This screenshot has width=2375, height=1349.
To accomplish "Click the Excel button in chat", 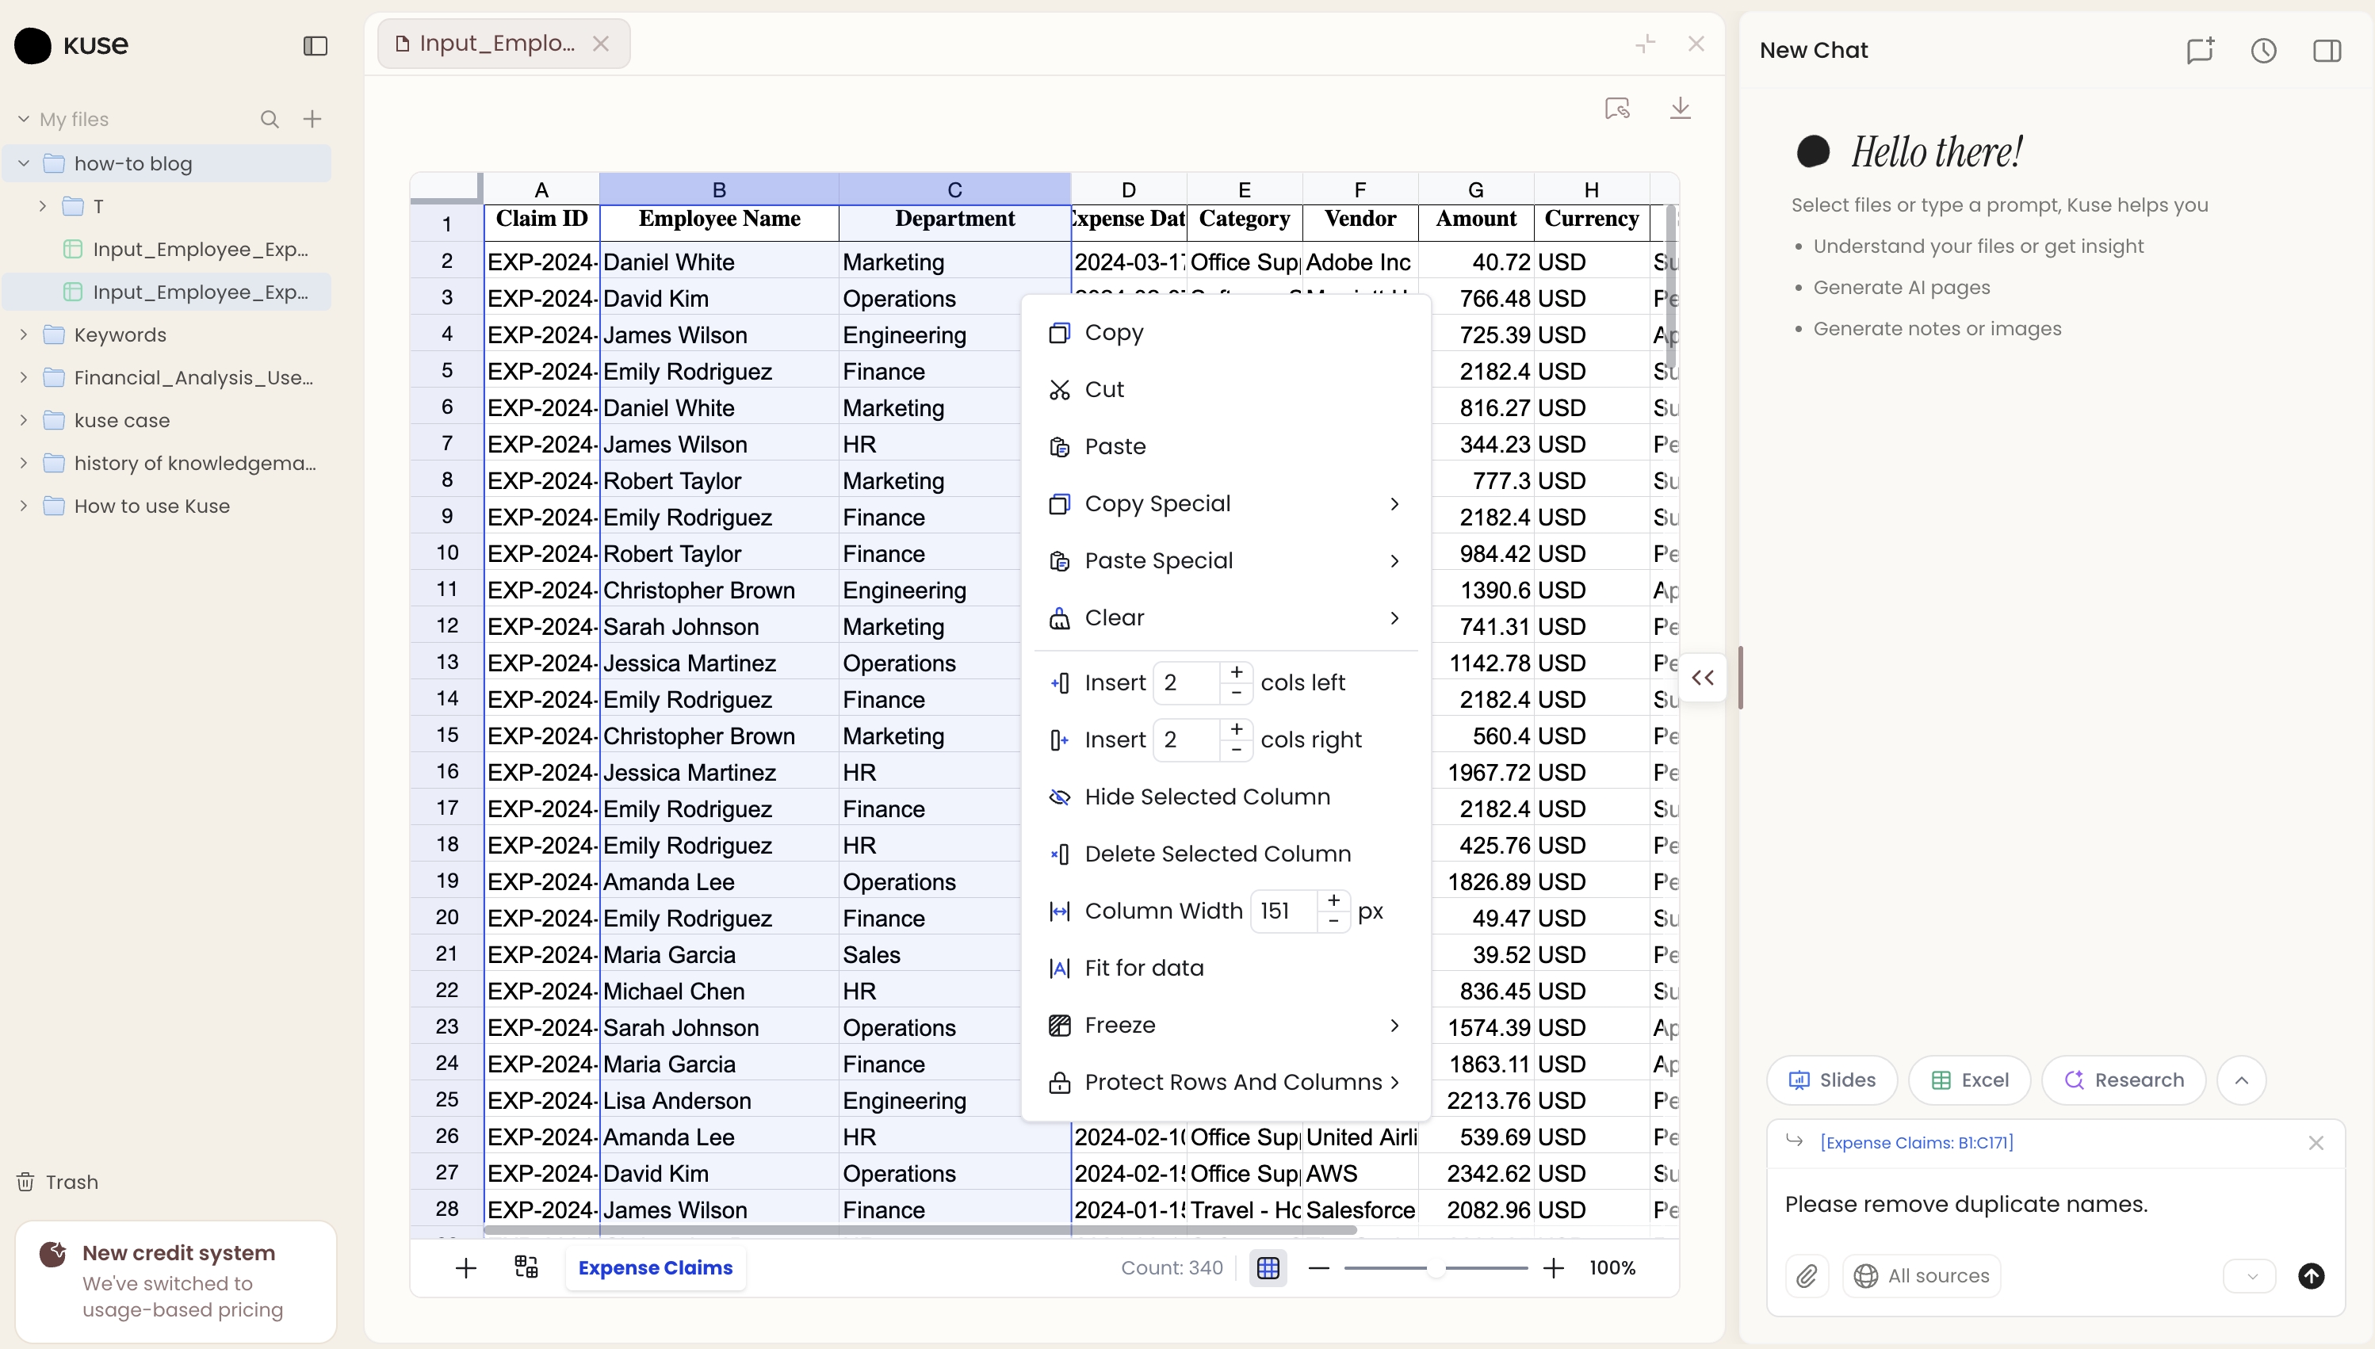I will pos(1969,1080).
